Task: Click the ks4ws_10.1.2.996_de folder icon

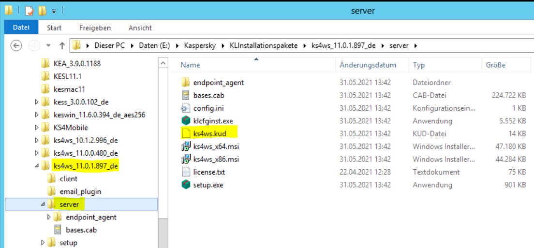Action: coord(45,140)
